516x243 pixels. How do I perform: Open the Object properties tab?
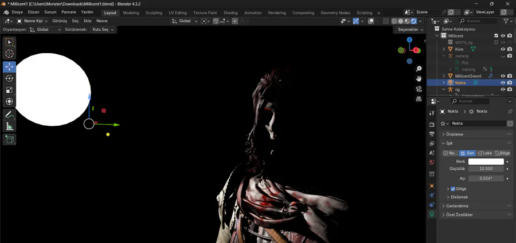432,185
